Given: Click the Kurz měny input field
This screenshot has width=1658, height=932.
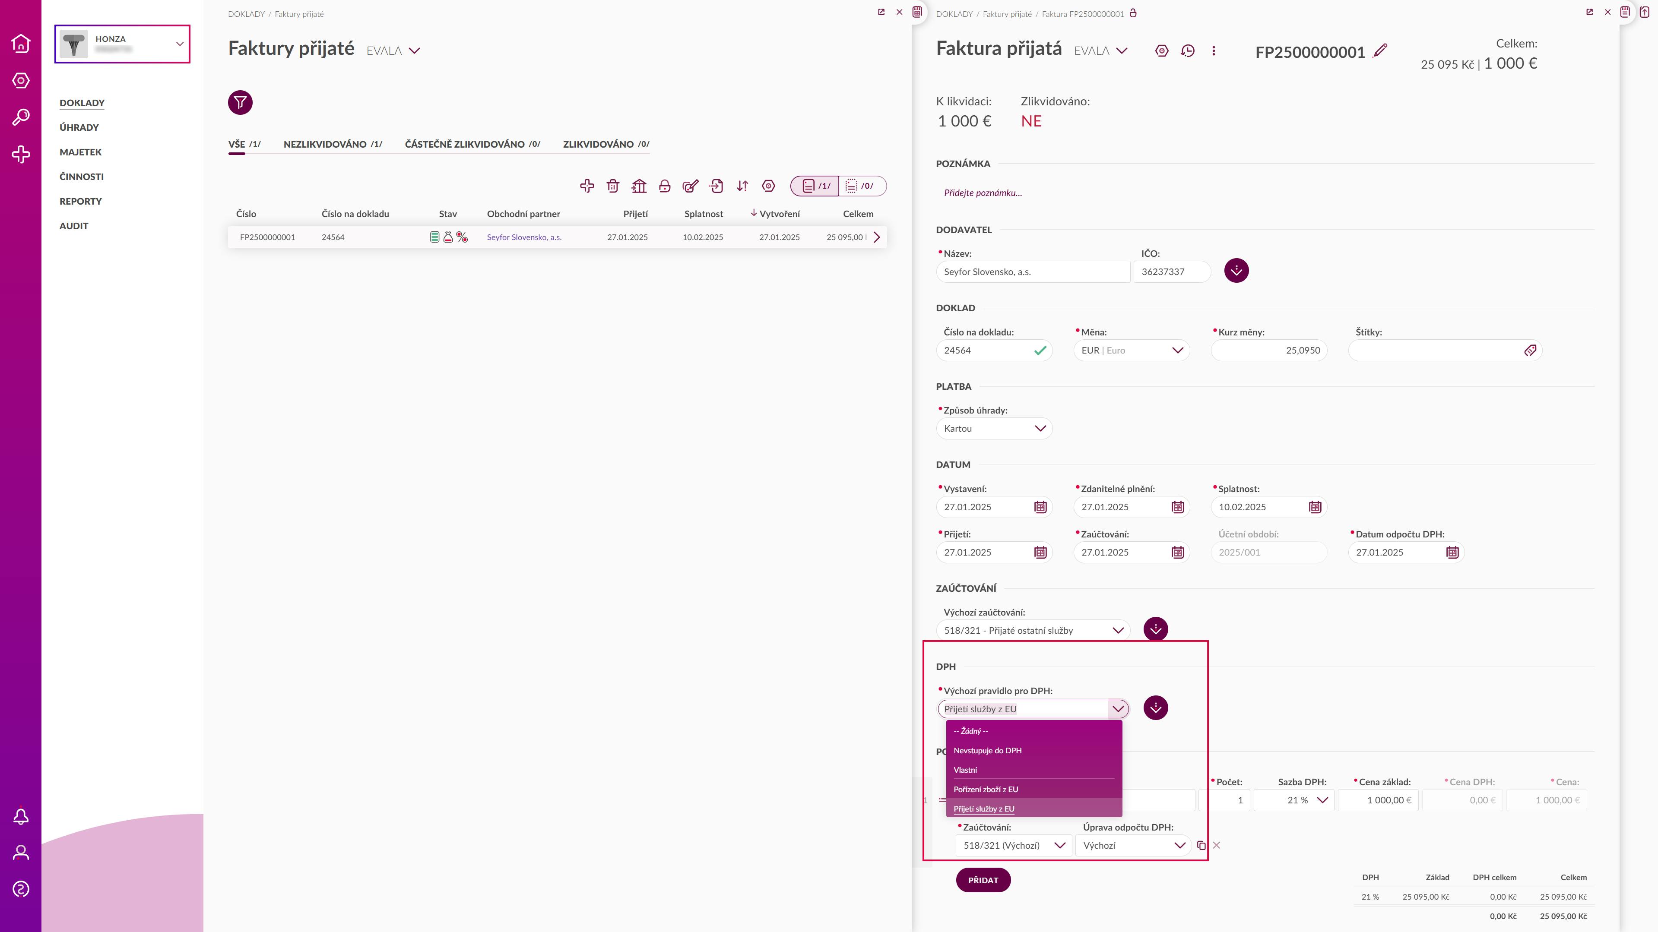Looking at the screenshot, I should click(1268, 351).
